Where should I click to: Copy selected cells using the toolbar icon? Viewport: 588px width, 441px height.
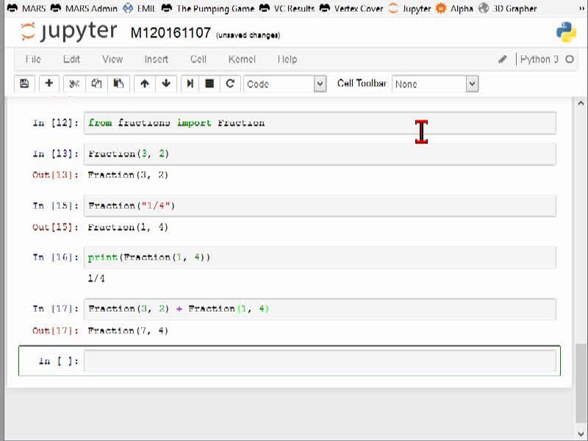[96, 84]
